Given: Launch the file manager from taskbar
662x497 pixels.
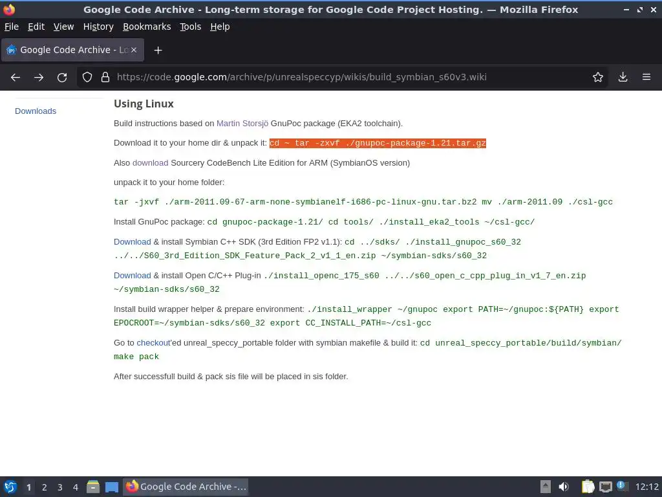Looking at the screenshot, I should point(93,487).
